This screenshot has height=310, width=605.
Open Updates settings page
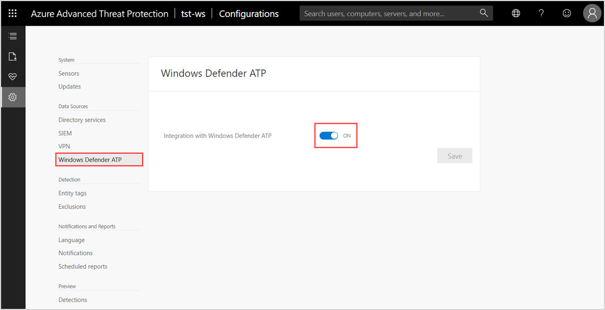70,87
